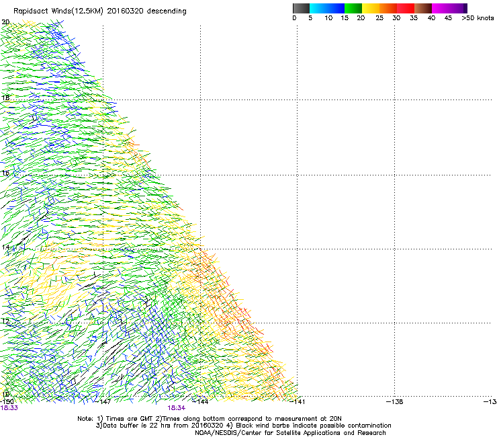This screenshot has height=437, width=497.
Task: Select the green 15-20 knots color band
Action: coord(353,8)
